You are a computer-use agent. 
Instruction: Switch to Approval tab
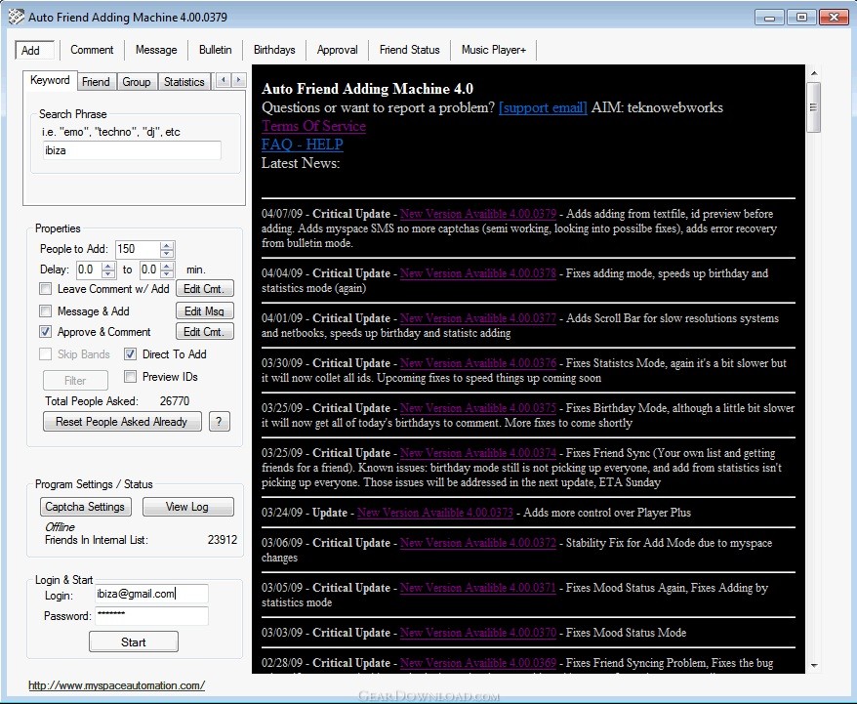[x=337, y=50]
